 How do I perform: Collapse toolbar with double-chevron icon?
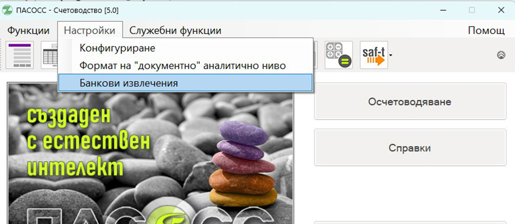pyautogui.click(x=501, y=55)
